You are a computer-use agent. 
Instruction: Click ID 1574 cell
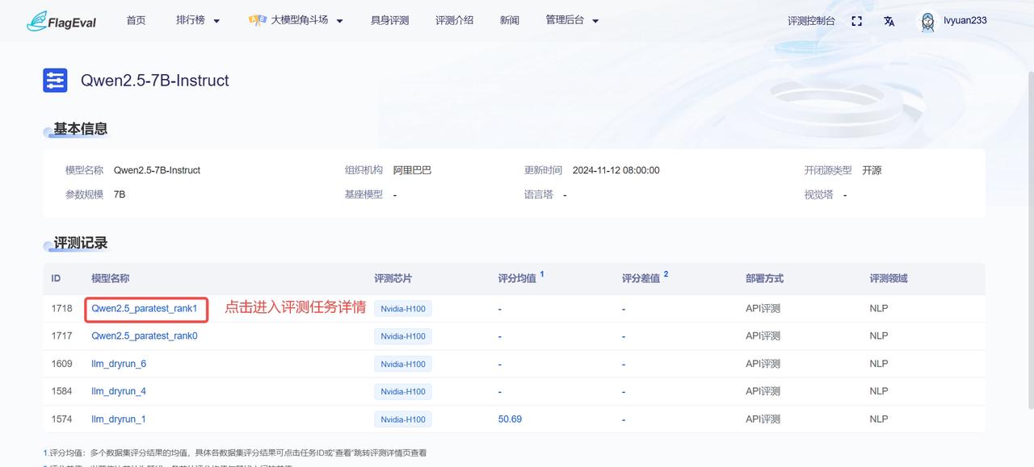[x=61, y=419]
